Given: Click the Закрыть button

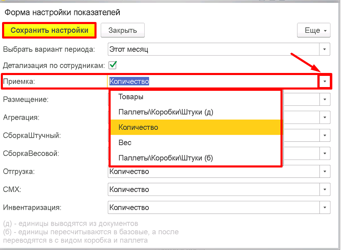Looking at the screenshot, I should point(123,30).
